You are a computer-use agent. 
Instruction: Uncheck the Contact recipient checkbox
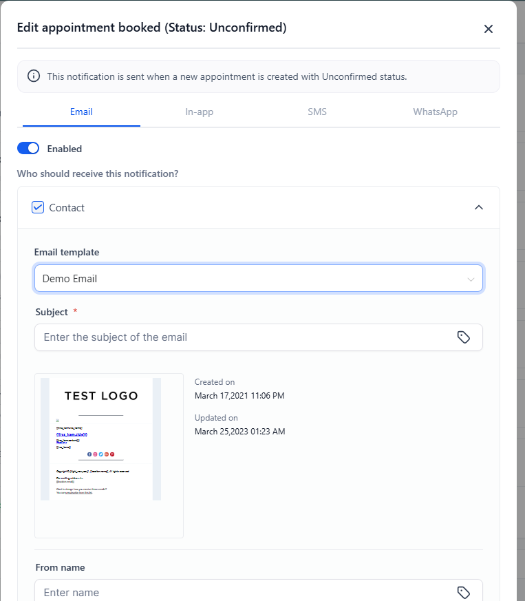click(x=38, y=207)
